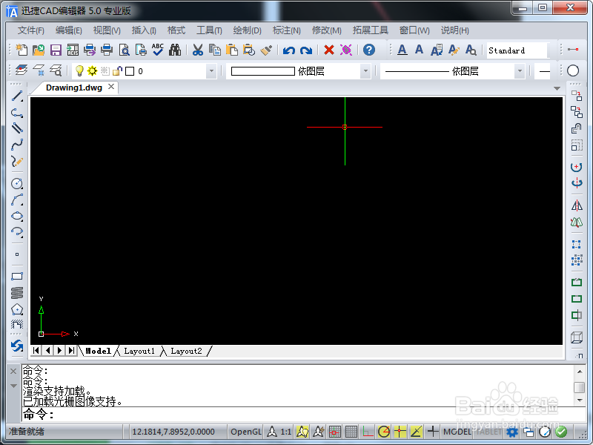Select the Model tab

tap(99, 351)
